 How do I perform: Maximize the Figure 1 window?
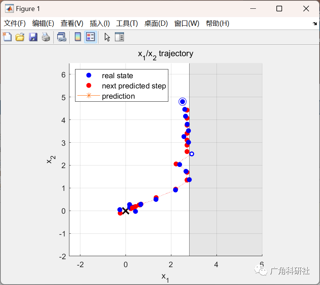[x=279, y=9]
